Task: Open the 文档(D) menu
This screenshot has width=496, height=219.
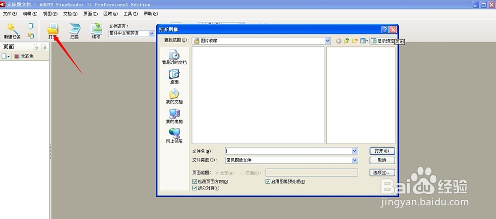Action: tap(70, 14)
